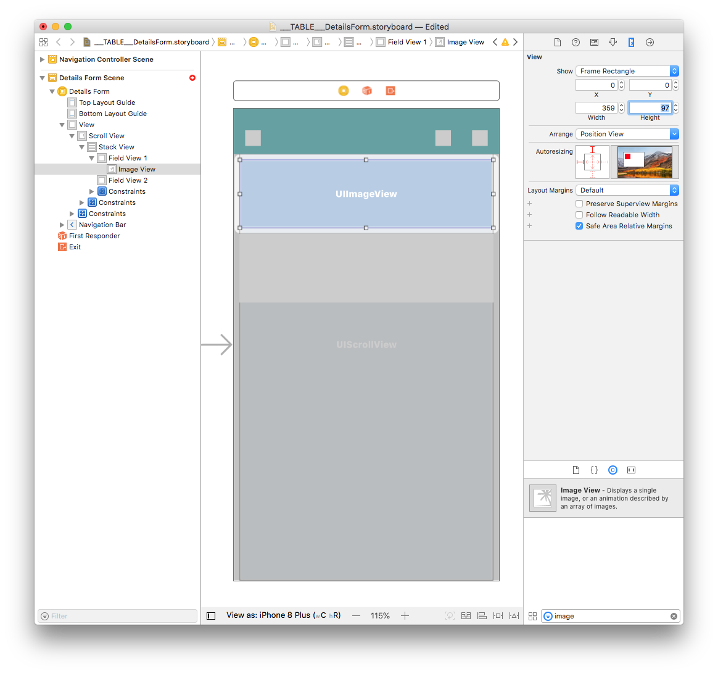Open the related items grid icon

(44, 42)
